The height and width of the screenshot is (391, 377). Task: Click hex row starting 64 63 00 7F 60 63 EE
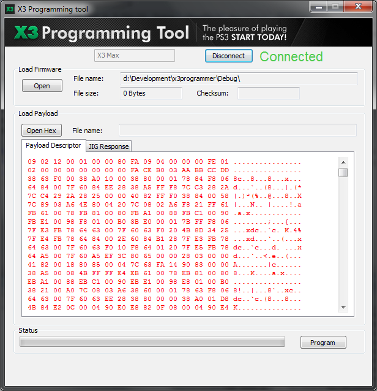[x=165, y=299]
